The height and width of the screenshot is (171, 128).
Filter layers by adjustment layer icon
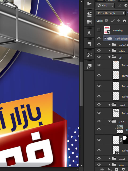(126, 6)
